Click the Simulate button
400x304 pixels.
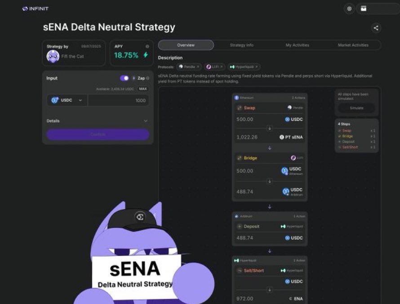356,108
